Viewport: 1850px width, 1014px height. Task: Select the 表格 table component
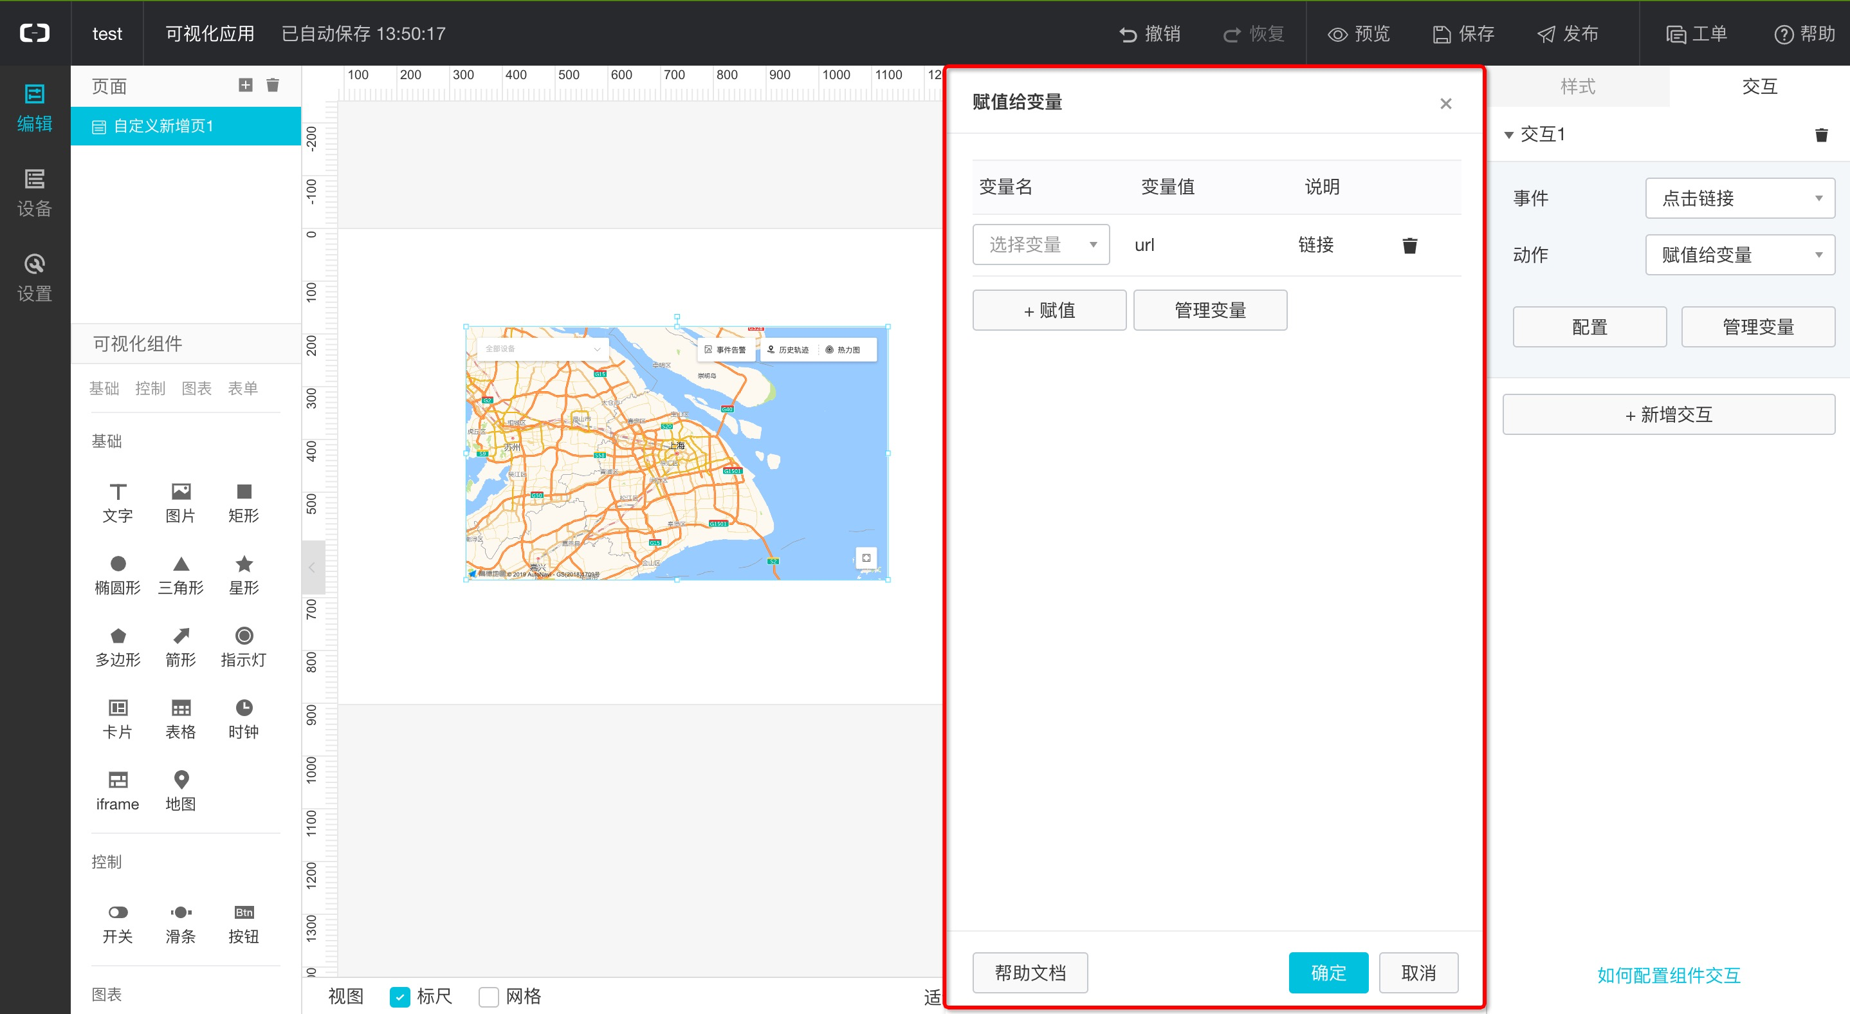click(181, 719)
